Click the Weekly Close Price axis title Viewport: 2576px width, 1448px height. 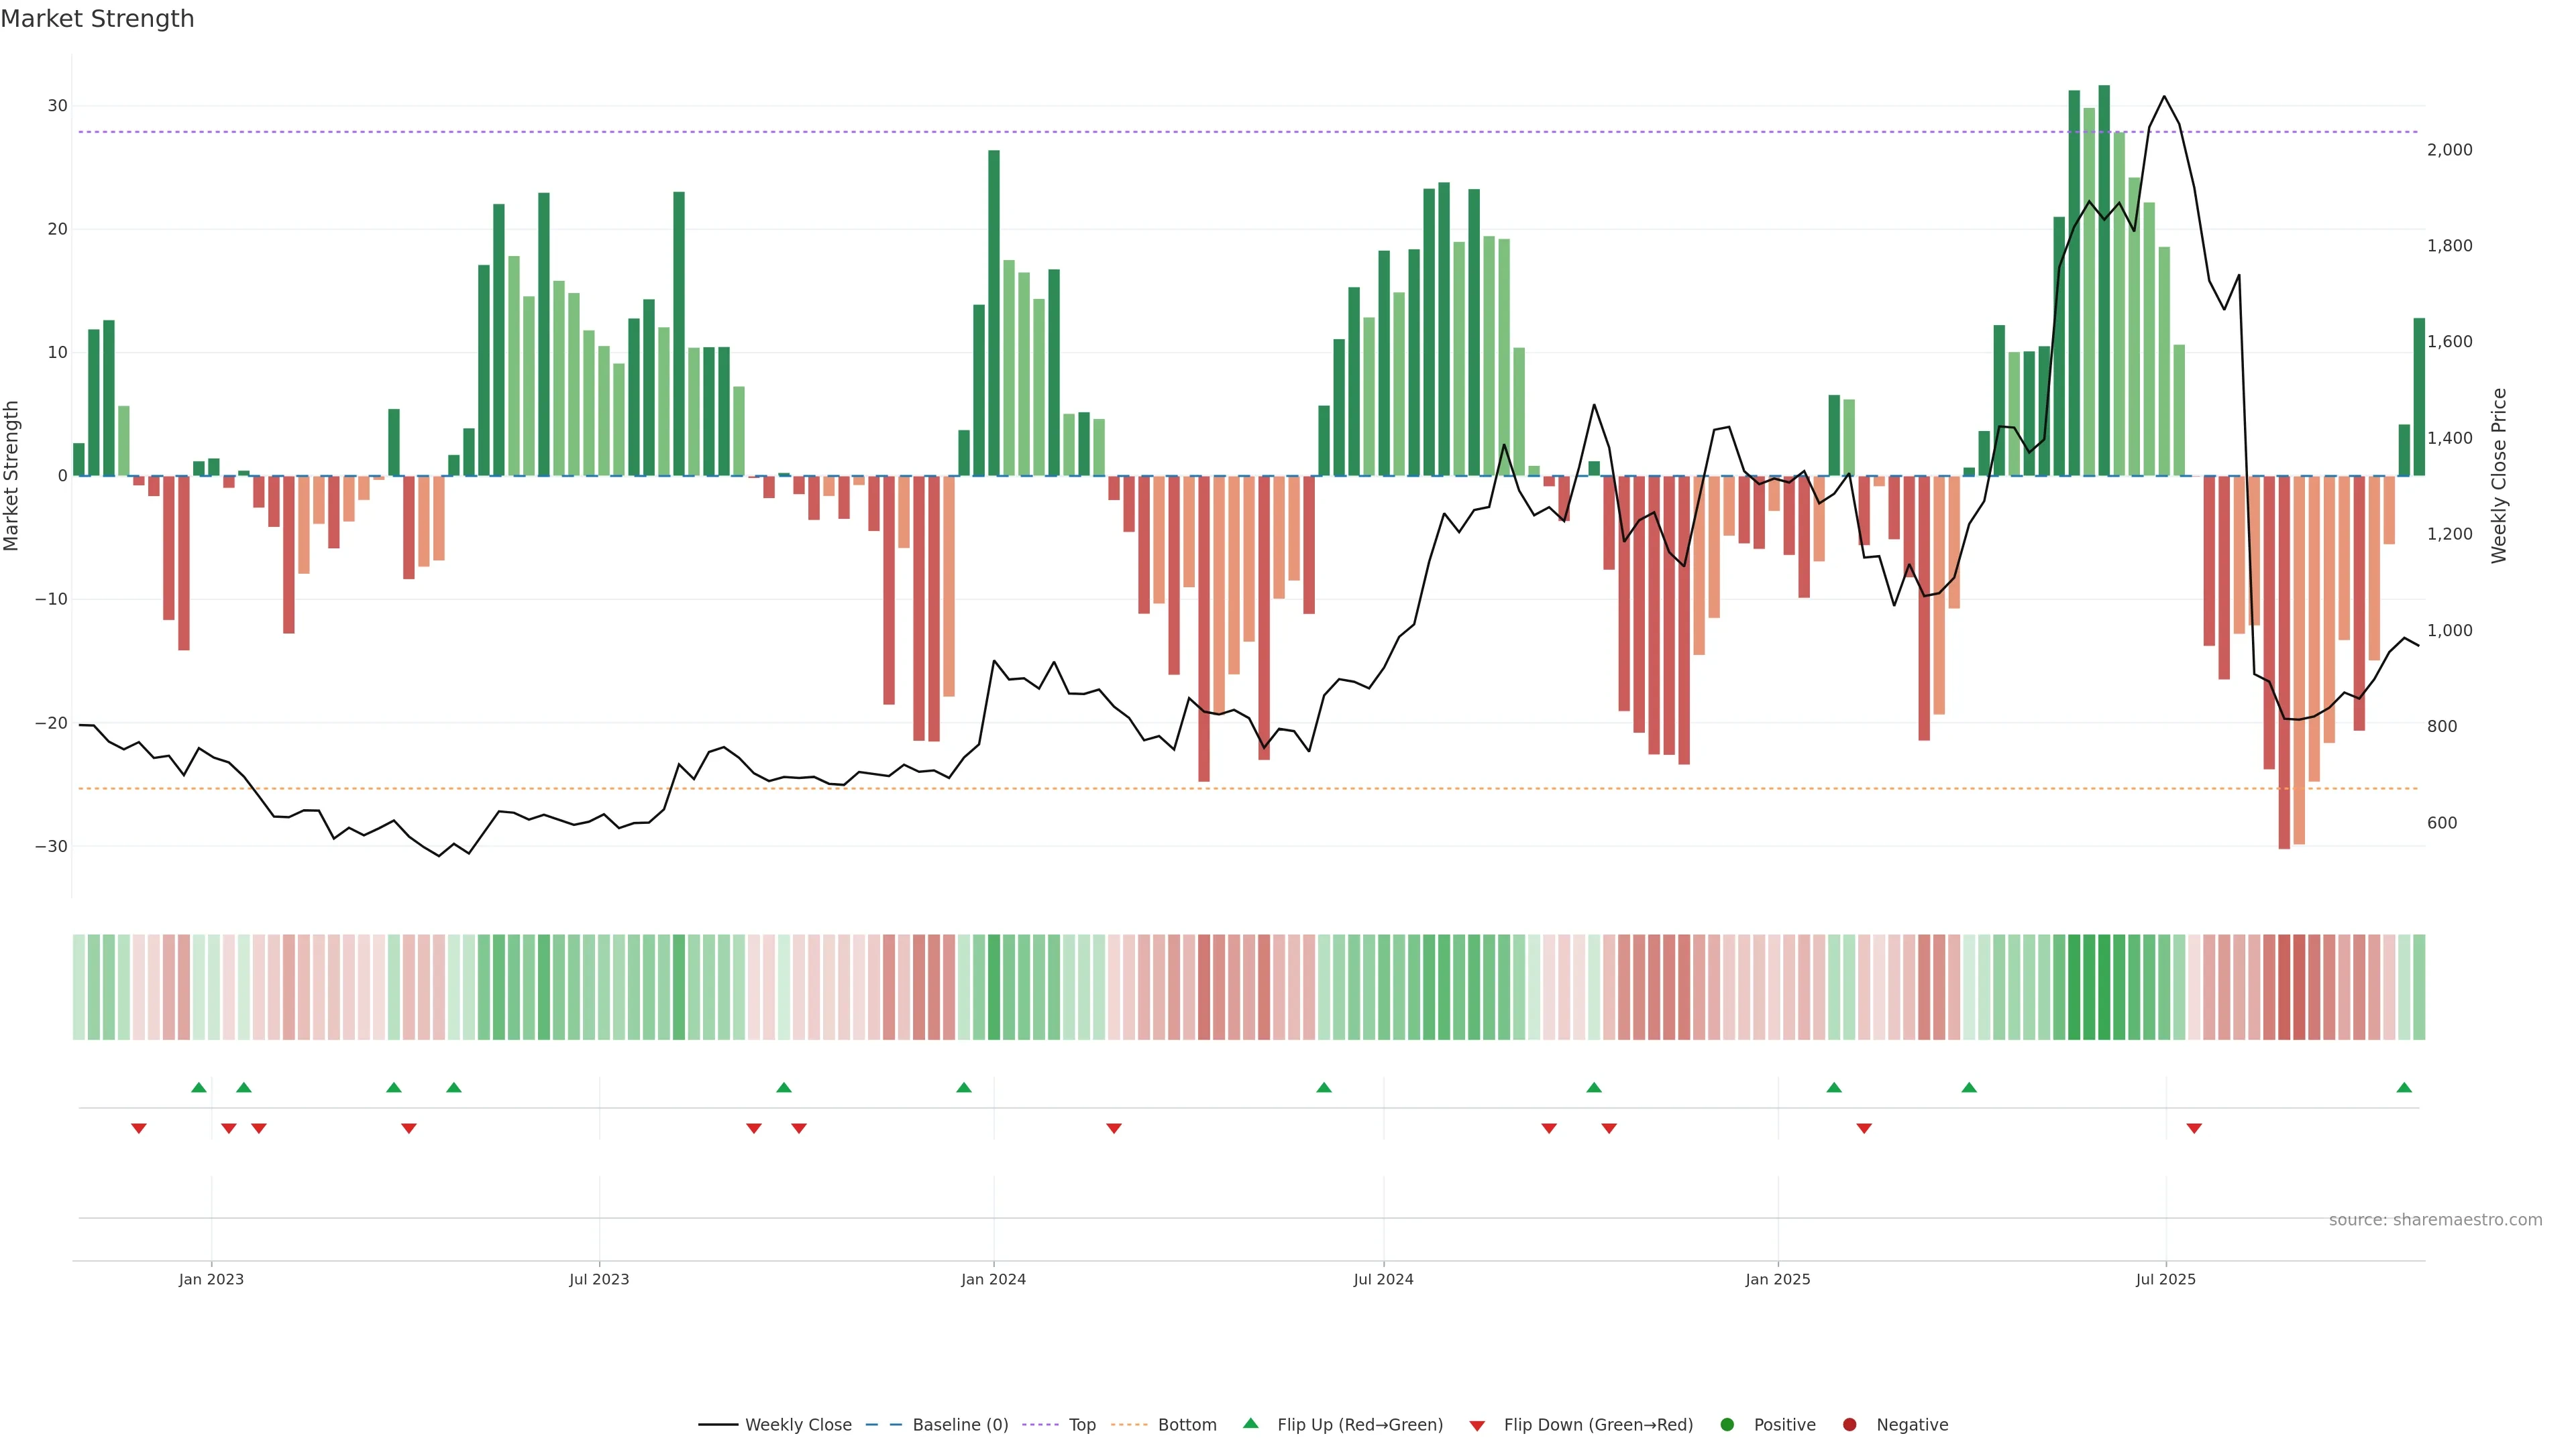click(2499, 476)
